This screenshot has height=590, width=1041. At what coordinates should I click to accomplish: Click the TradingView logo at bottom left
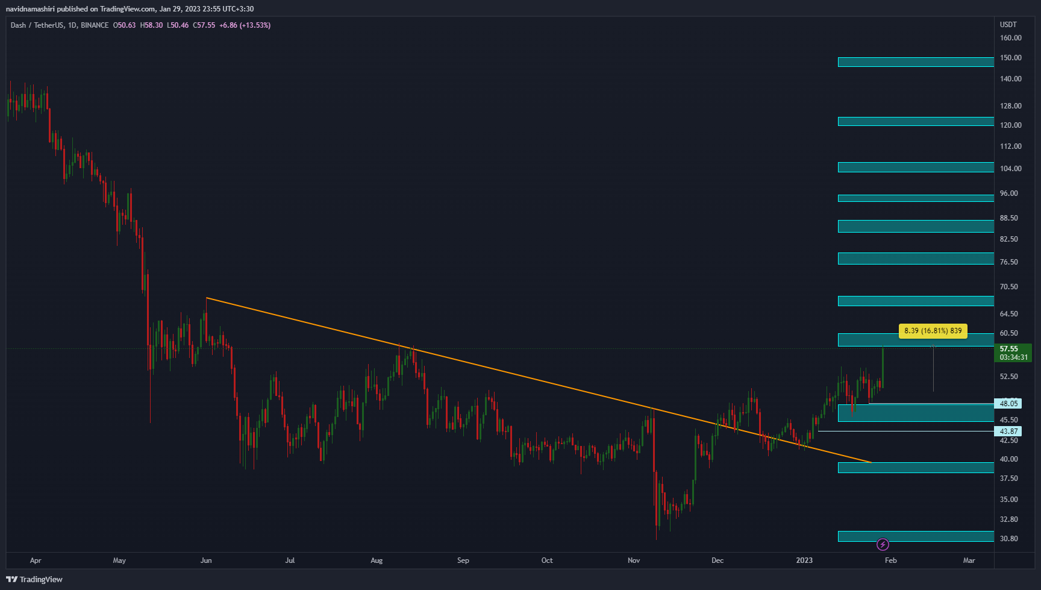tap(33, 579)
